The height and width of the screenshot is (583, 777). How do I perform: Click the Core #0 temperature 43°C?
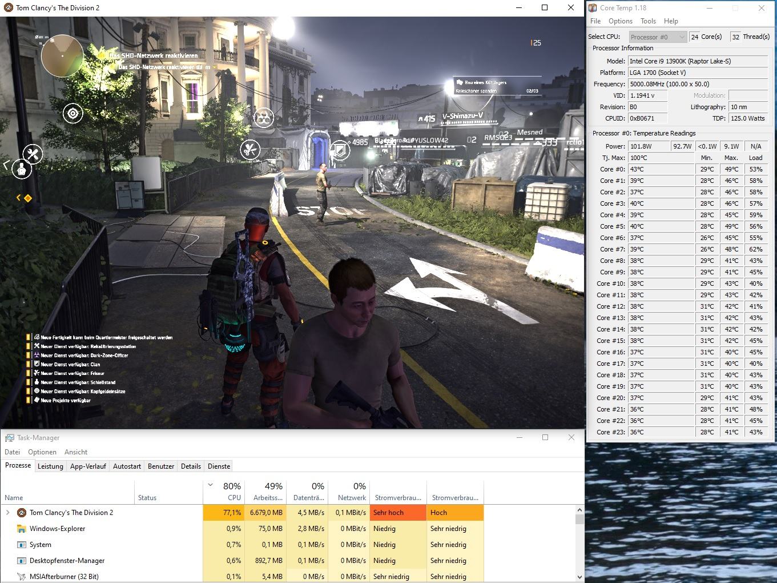tap(661, 169)
